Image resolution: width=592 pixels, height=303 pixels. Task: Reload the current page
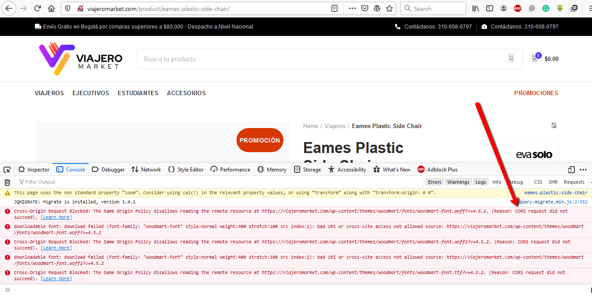(38, 8)
